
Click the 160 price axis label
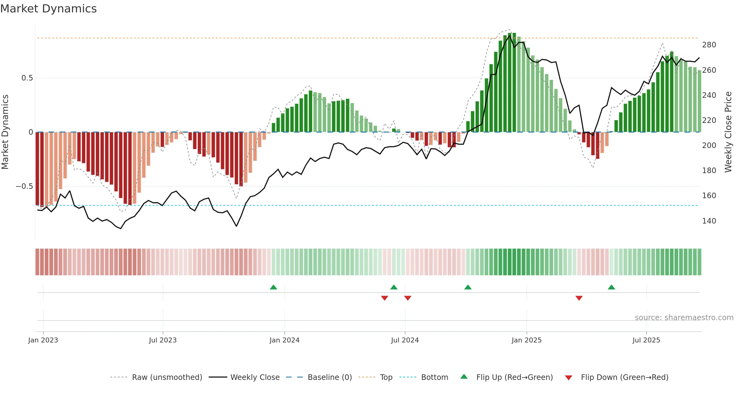point(709,195)
